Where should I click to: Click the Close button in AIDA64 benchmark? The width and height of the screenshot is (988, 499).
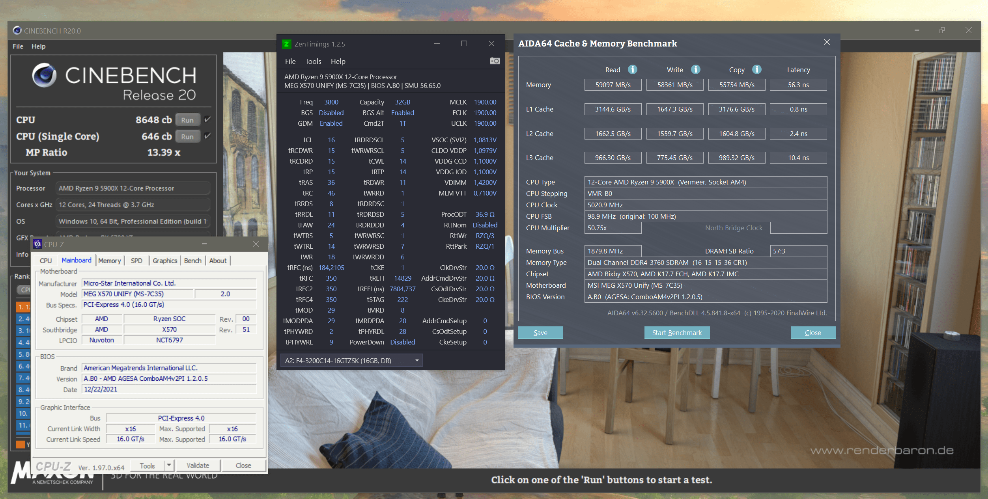click(813, 332)
